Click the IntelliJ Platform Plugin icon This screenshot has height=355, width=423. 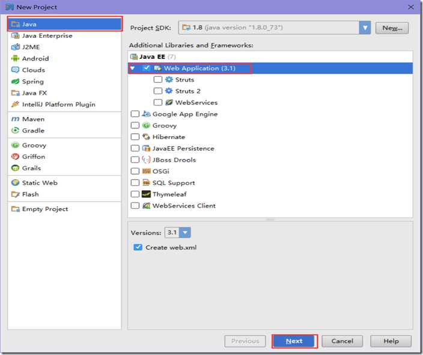pos(16,104)
